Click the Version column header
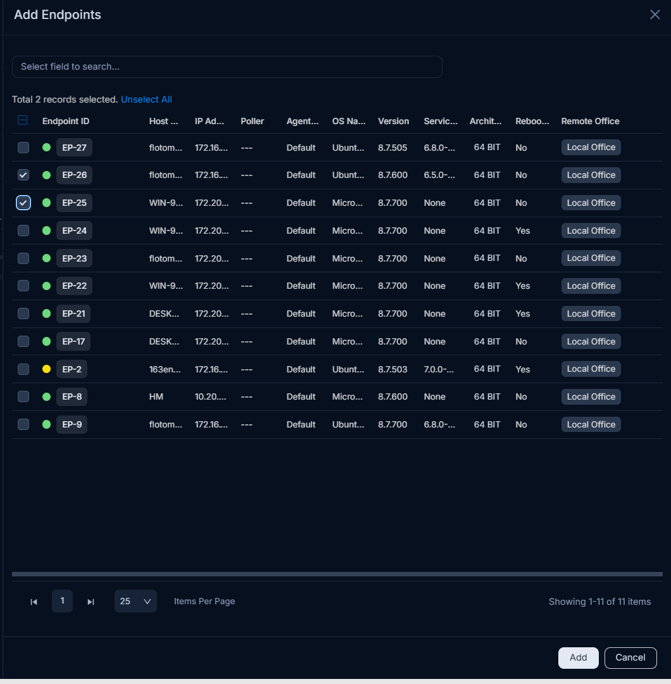The width and height of the screenshot is (671, 684). coord(393,121)
